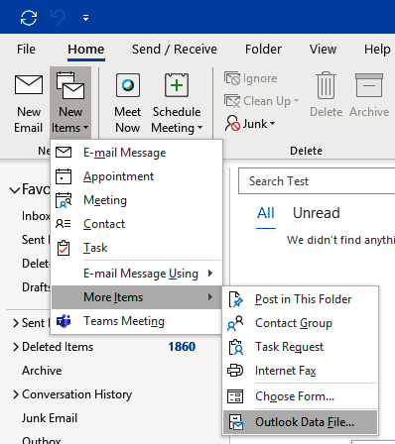Choose Post in This Folder

301,299
